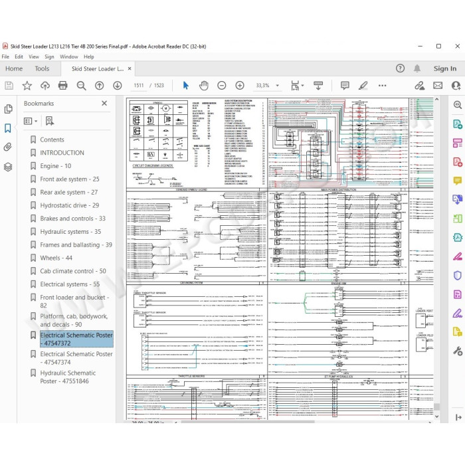Add the file to starred
Image resolution: width=465 pixels, height=465 pixels.
[x=27, y=86]
